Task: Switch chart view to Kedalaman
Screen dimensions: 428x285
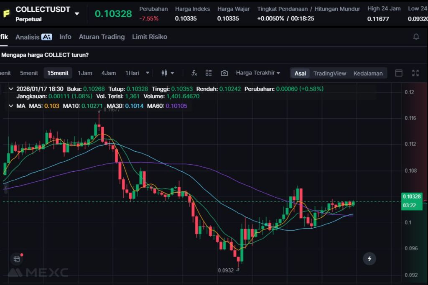Action: pyautogui.click(x=368, y=73)
